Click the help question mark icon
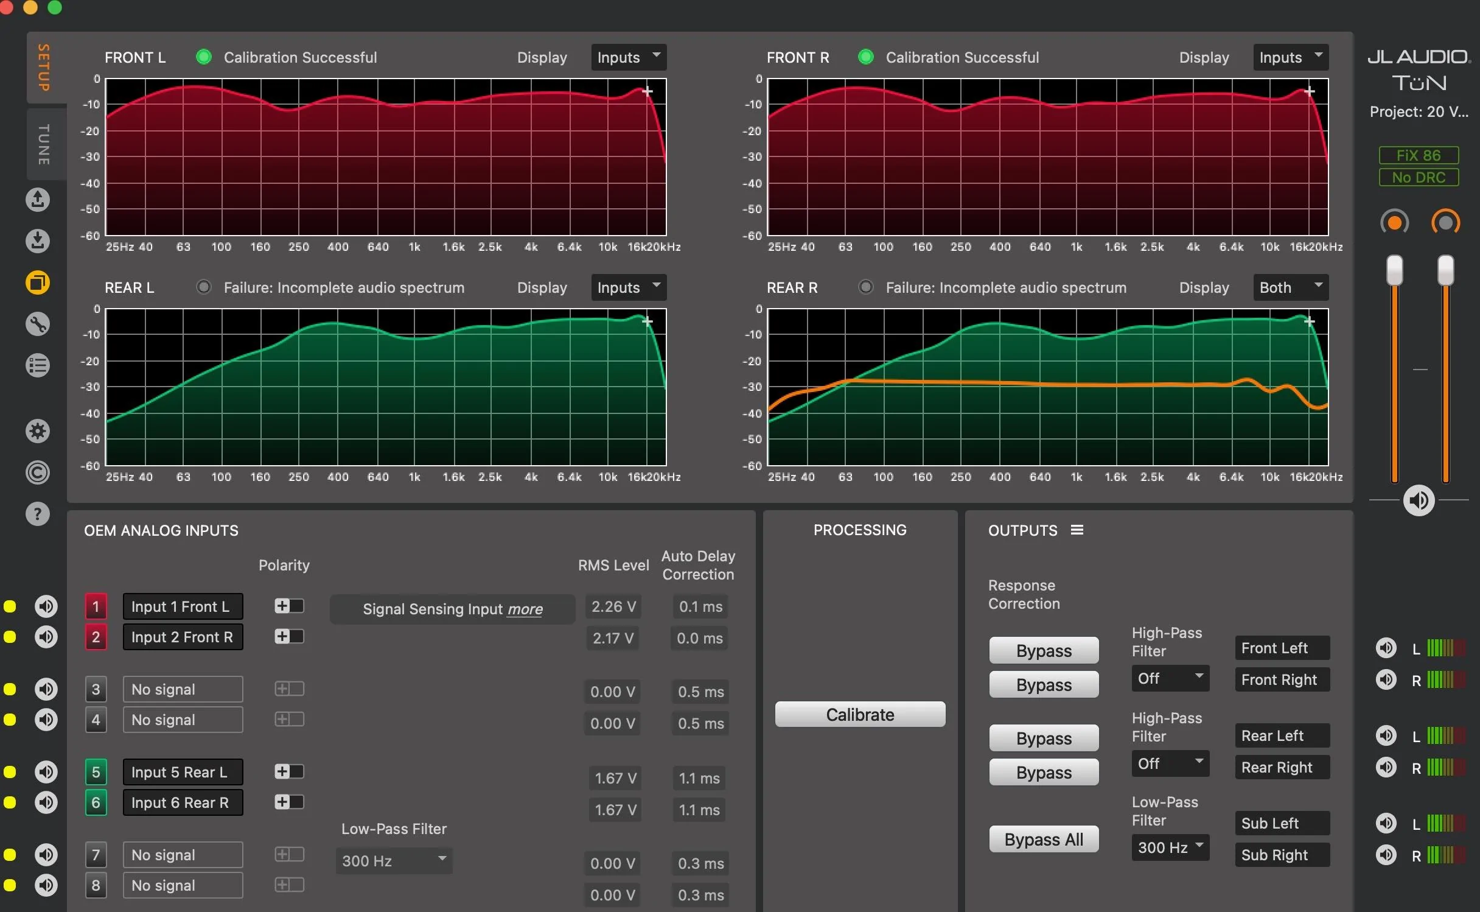Image resolution: width=1480 pixels, height=912 pixels. 38,514
